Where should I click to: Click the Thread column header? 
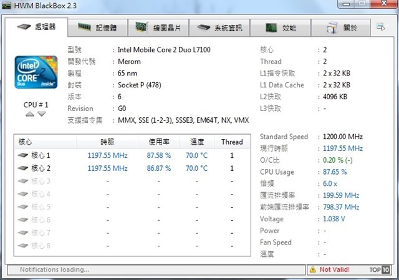(232, 142)
